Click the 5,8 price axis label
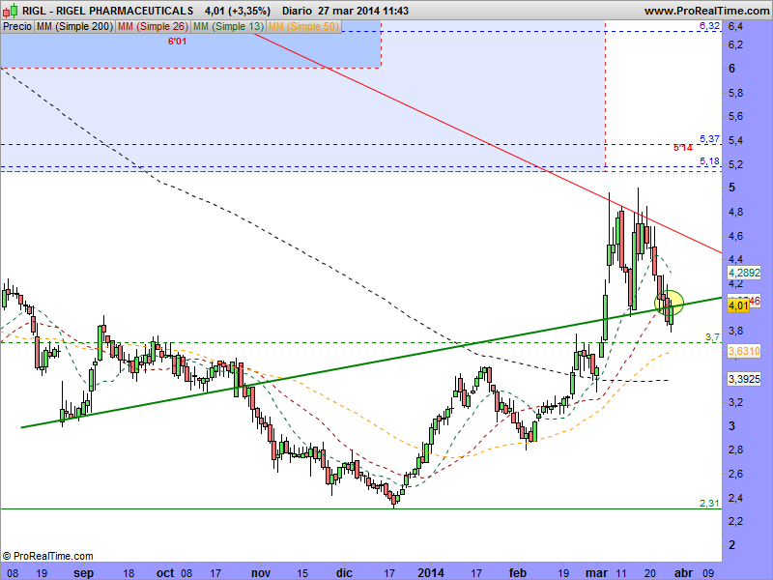This screenshot has width=773, height=580. (x=736, y=93)
